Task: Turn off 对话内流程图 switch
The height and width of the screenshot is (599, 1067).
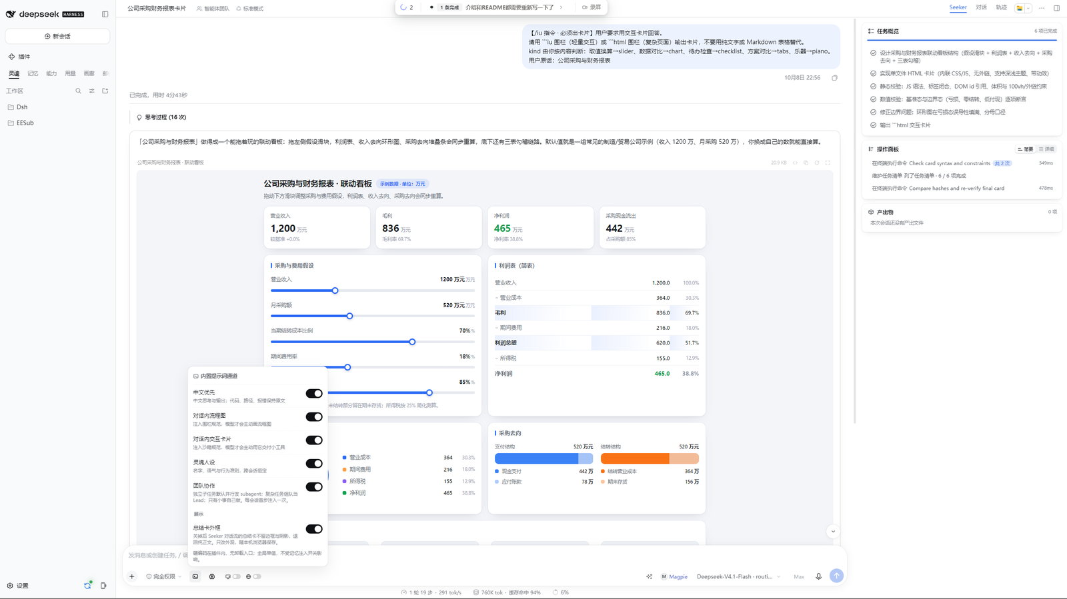Action: click(314, 417)
